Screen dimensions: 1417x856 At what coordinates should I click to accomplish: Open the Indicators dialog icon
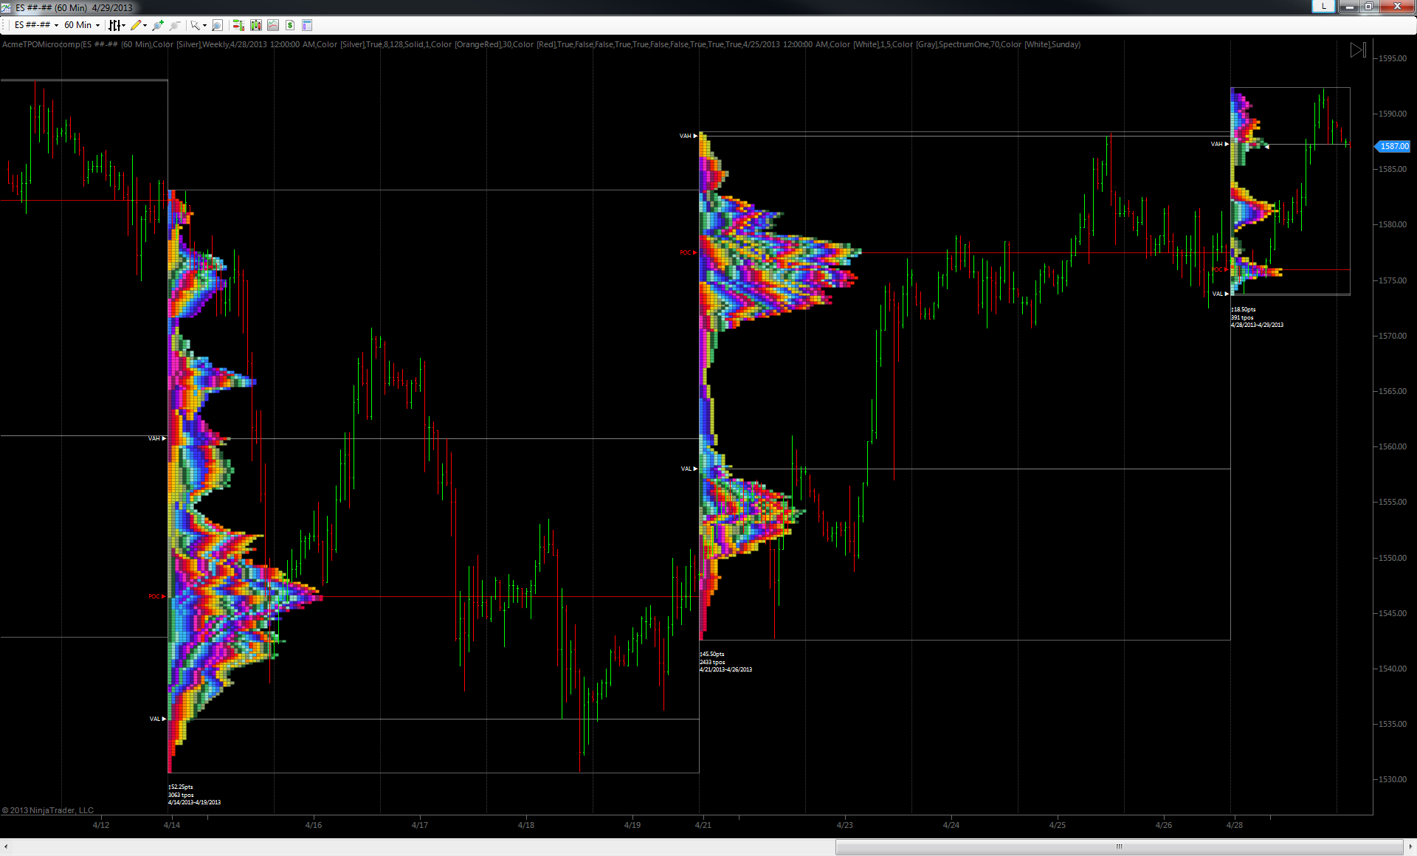tap(273, 25)
